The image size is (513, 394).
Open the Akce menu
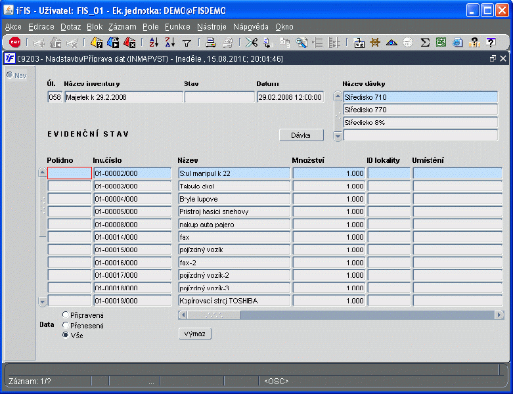click(13, 27)
